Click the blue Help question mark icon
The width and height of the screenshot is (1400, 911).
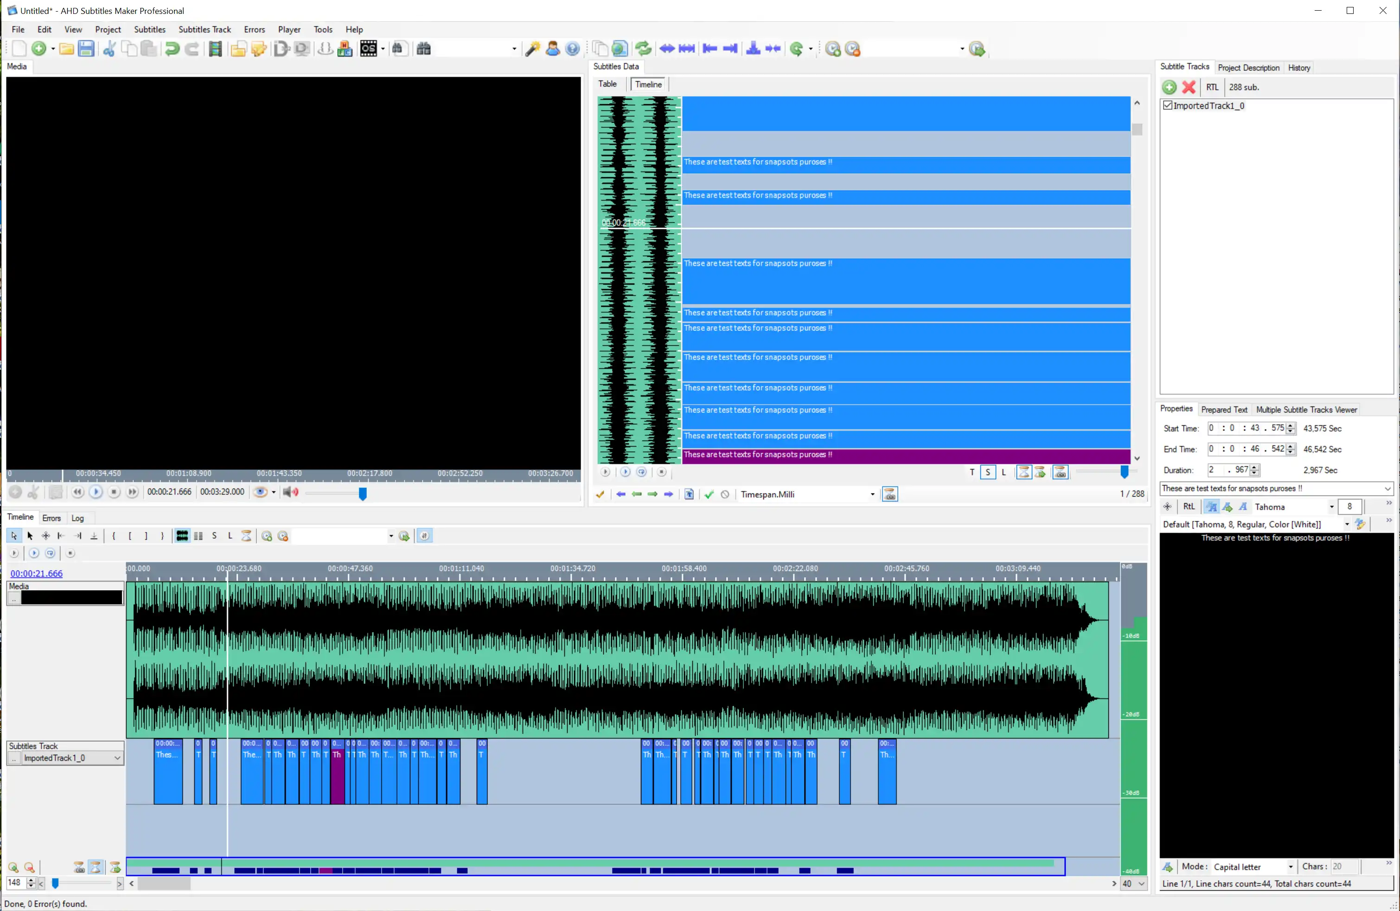(x=572, y=49)
